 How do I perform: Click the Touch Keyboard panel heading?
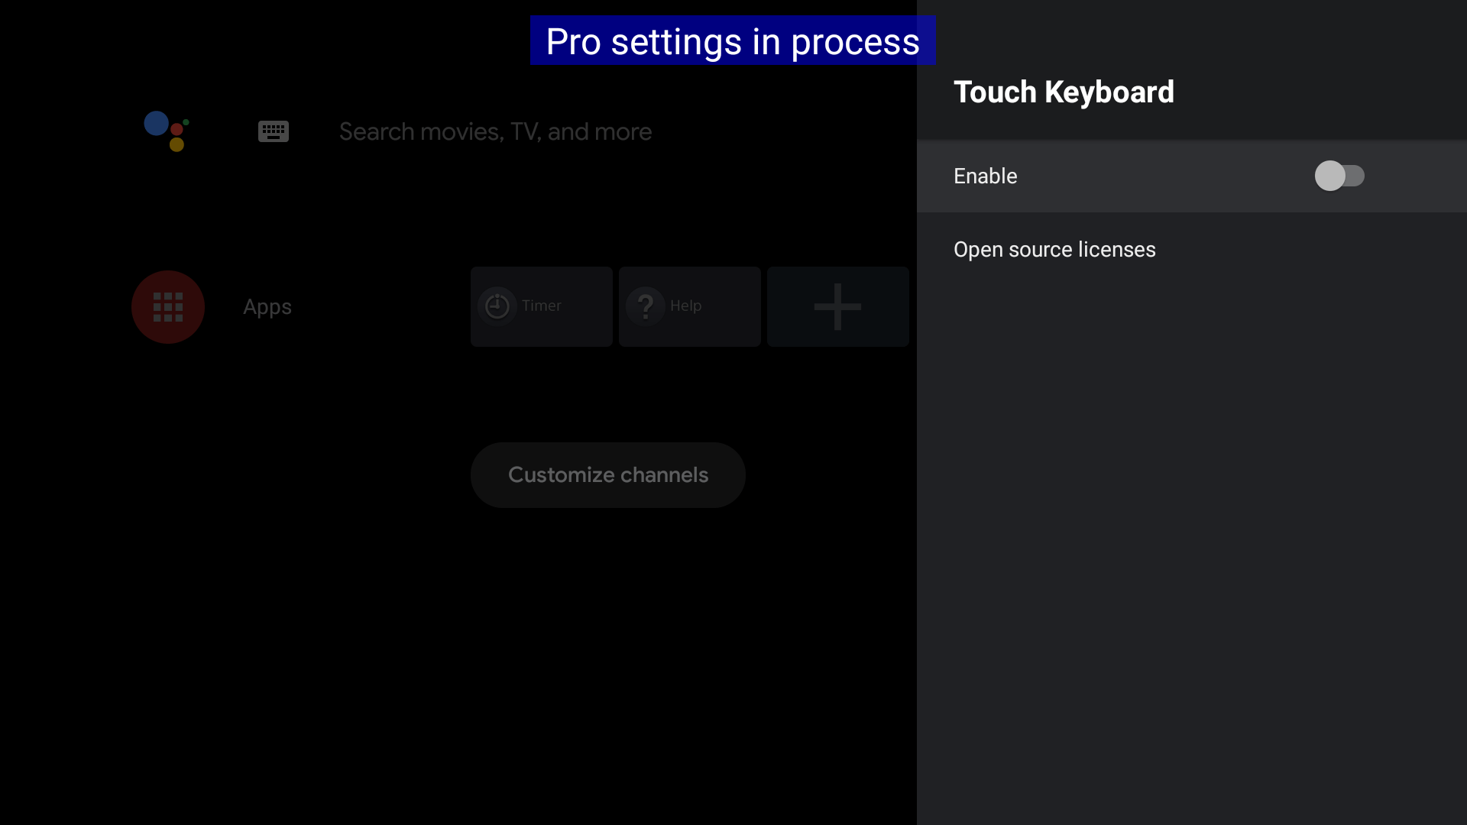(x=1064, y=92)
